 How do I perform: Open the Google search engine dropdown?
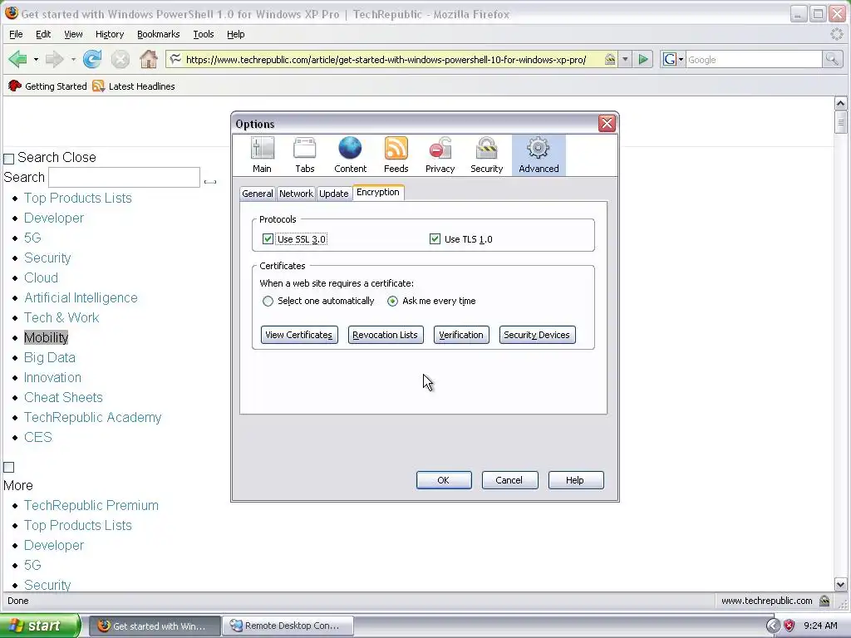pyautogui.click(x=673, y=59)
